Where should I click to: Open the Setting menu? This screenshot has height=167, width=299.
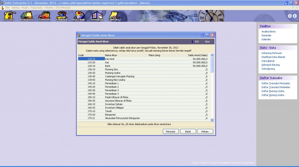(x=15, y=8)
